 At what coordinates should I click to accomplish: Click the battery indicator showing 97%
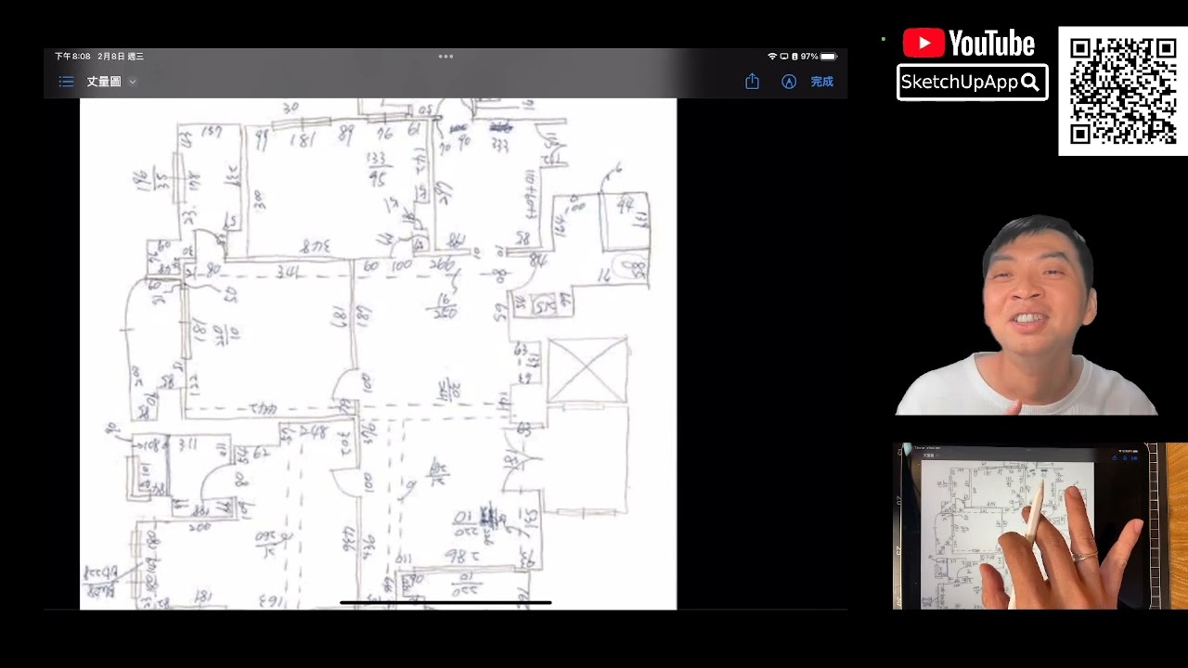point(819,57)
